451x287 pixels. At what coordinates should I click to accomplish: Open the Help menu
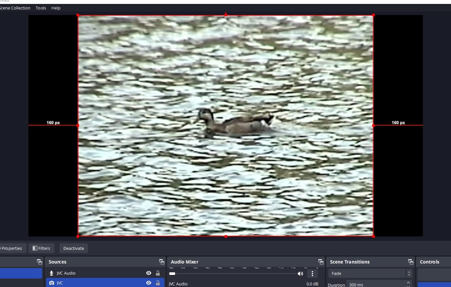point(56,8)
